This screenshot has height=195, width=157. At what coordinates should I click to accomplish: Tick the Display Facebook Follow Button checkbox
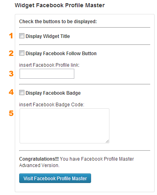22,53
